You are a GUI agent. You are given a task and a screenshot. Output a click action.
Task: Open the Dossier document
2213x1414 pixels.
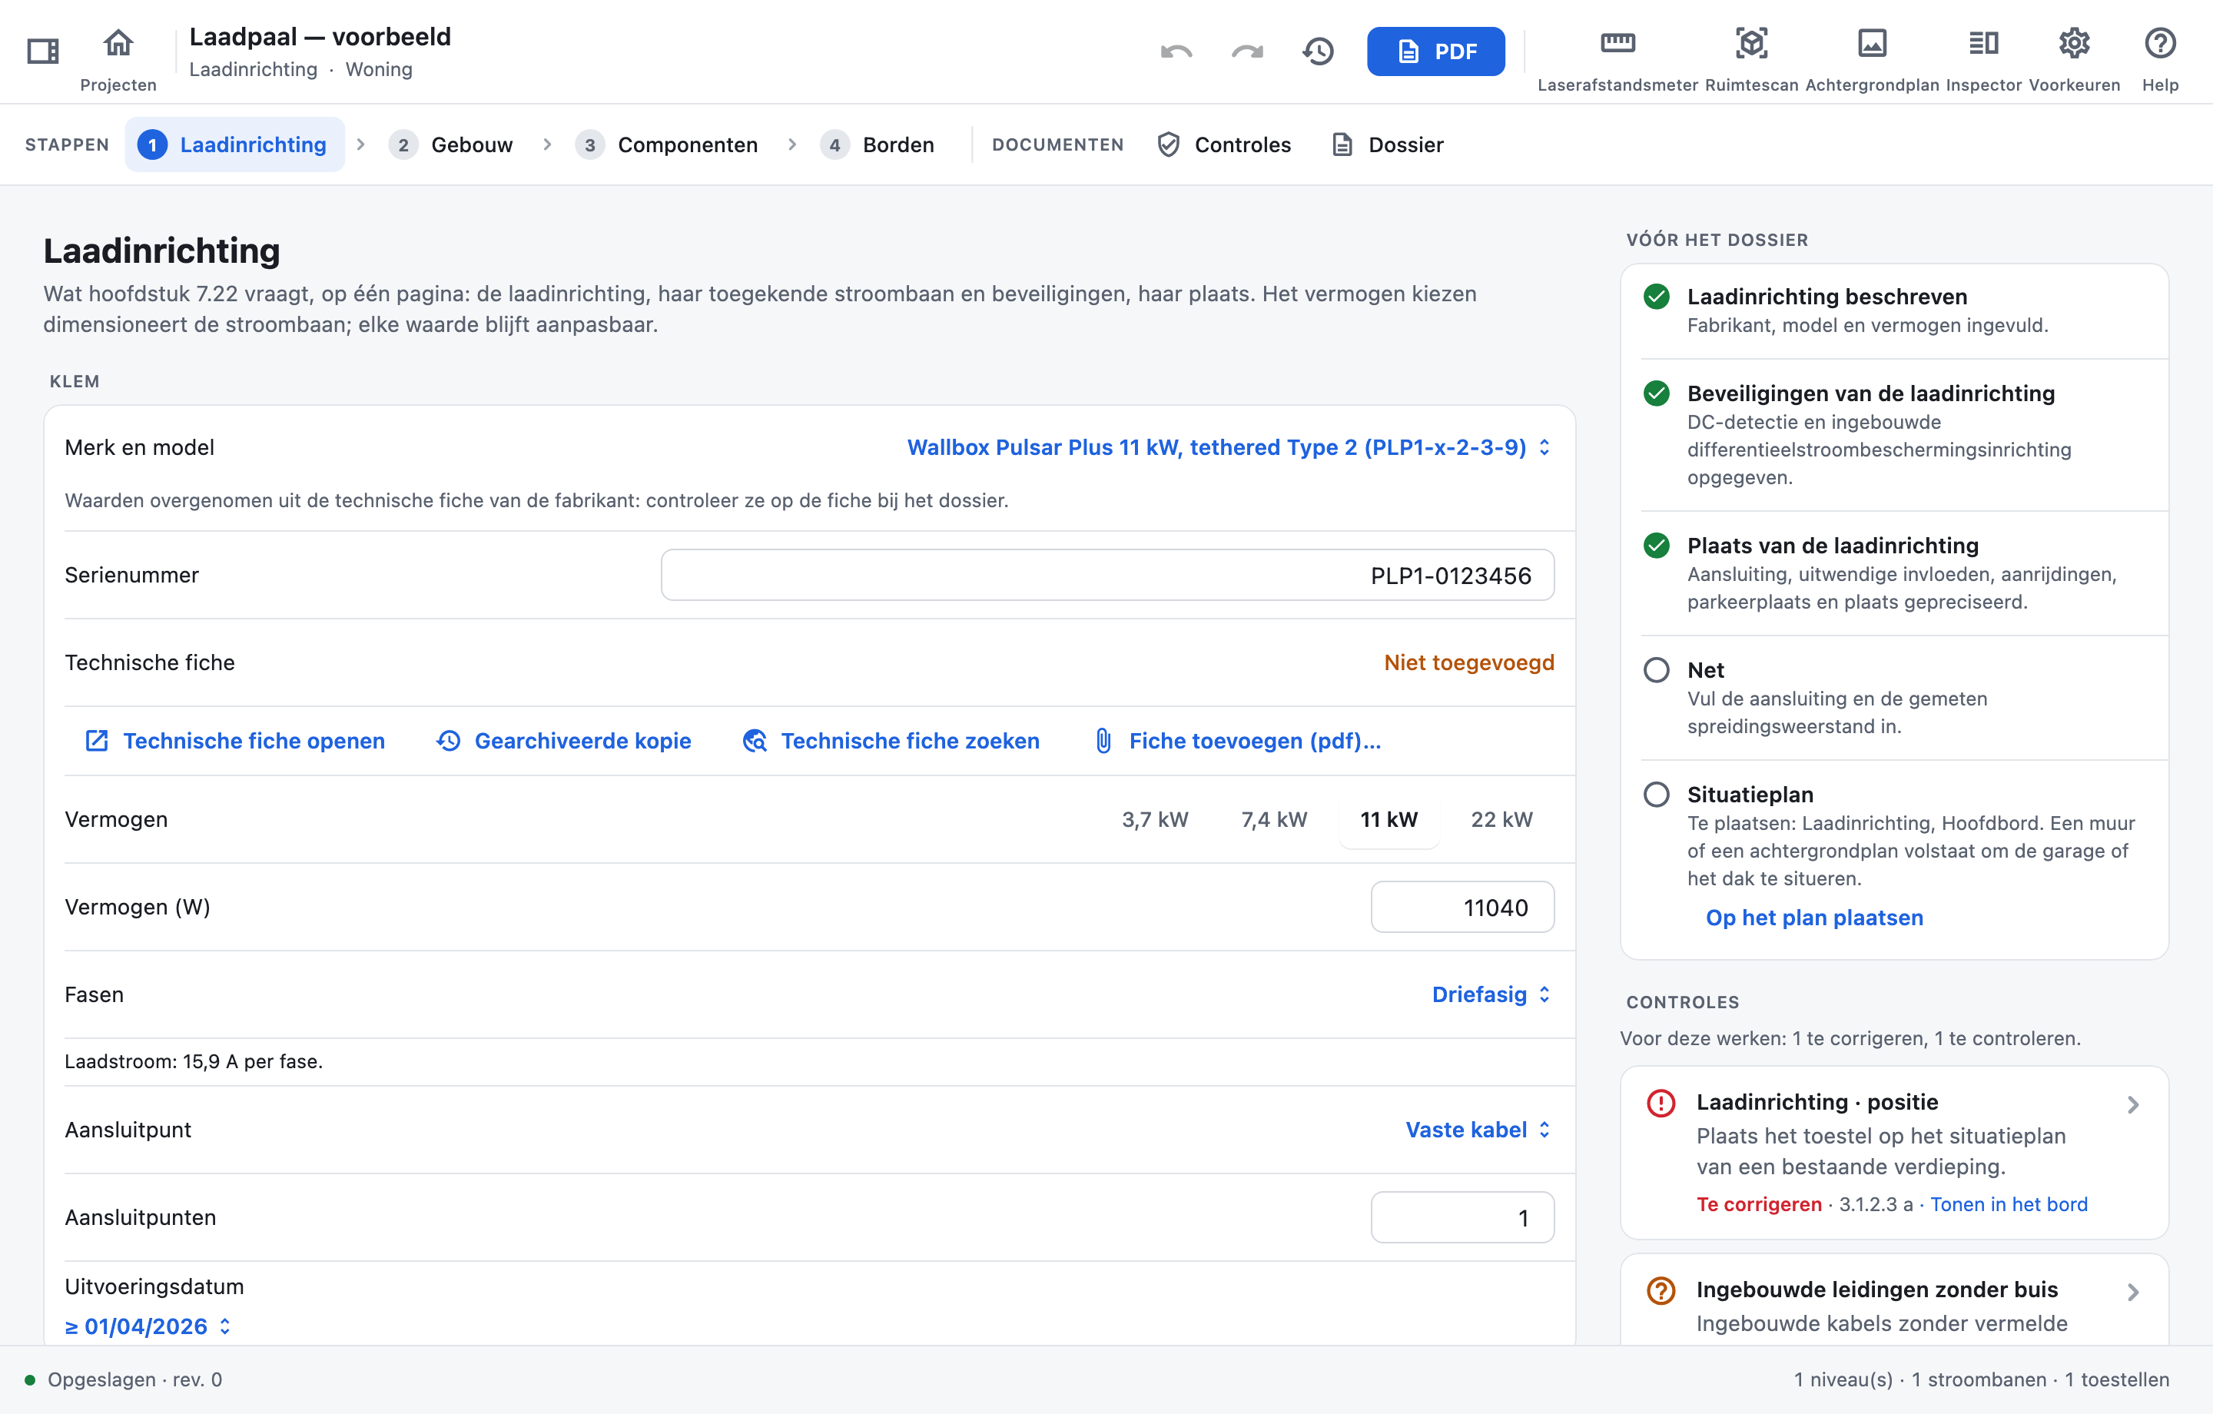tap(1388, 144)
